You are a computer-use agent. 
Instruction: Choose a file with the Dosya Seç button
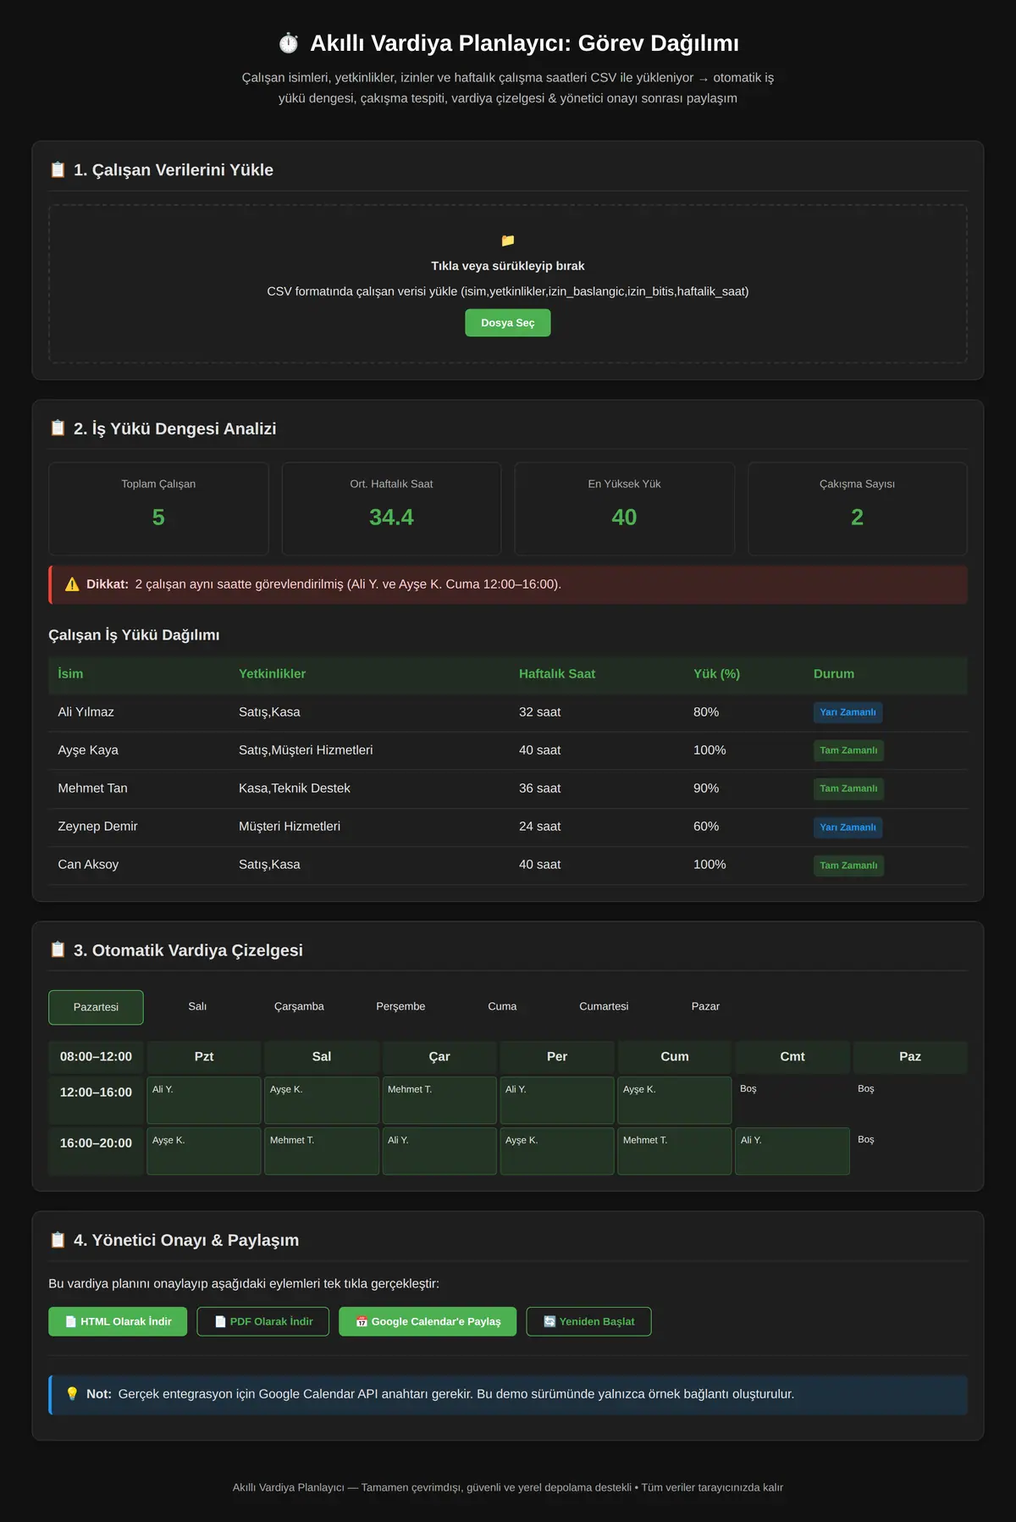[508, 323]
